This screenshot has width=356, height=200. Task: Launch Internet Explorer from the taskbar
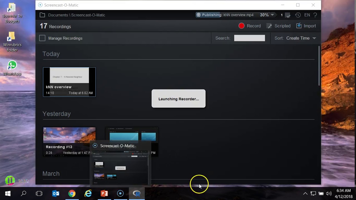coord(88,193)
